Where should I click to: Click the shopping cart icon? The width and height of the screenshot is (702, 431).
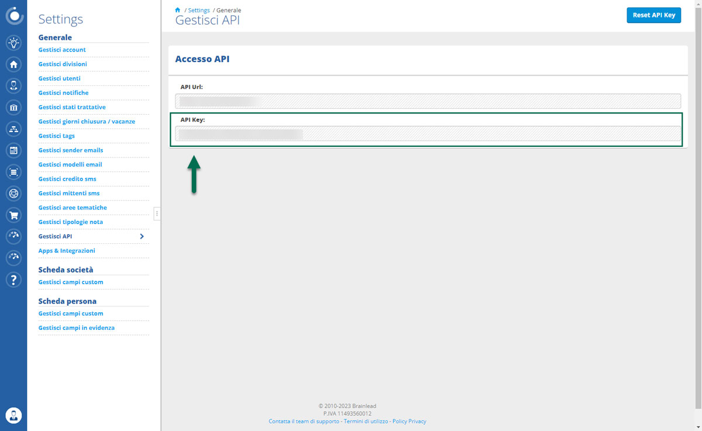[13, 215]
